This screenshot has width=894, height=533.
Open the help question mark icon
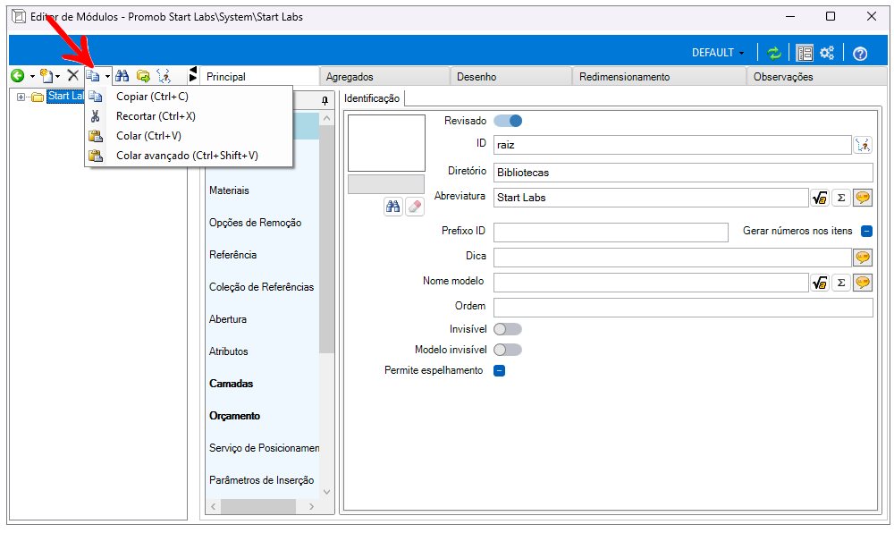pos(860,53)
